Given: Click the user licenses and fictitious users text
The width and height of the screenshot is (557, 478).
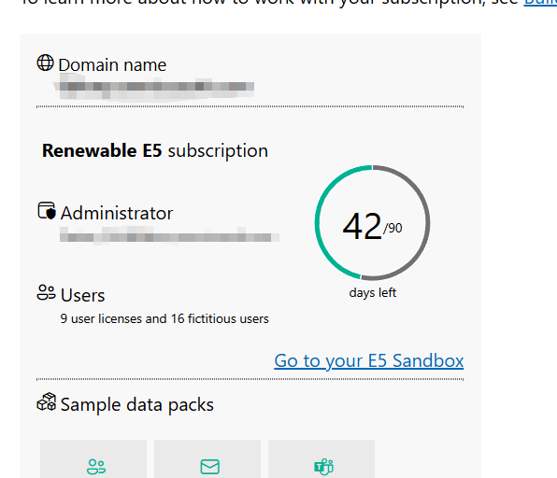Looking at the screenshot, I should pyautogui.click(x=164, y=318).
